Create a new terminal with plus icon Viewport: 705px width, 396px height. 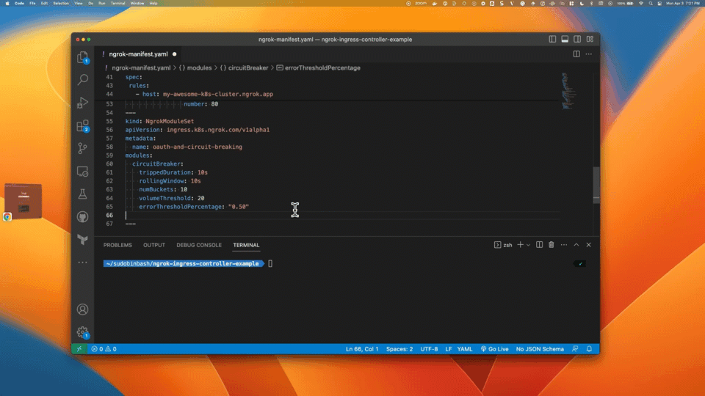[520, 245]
